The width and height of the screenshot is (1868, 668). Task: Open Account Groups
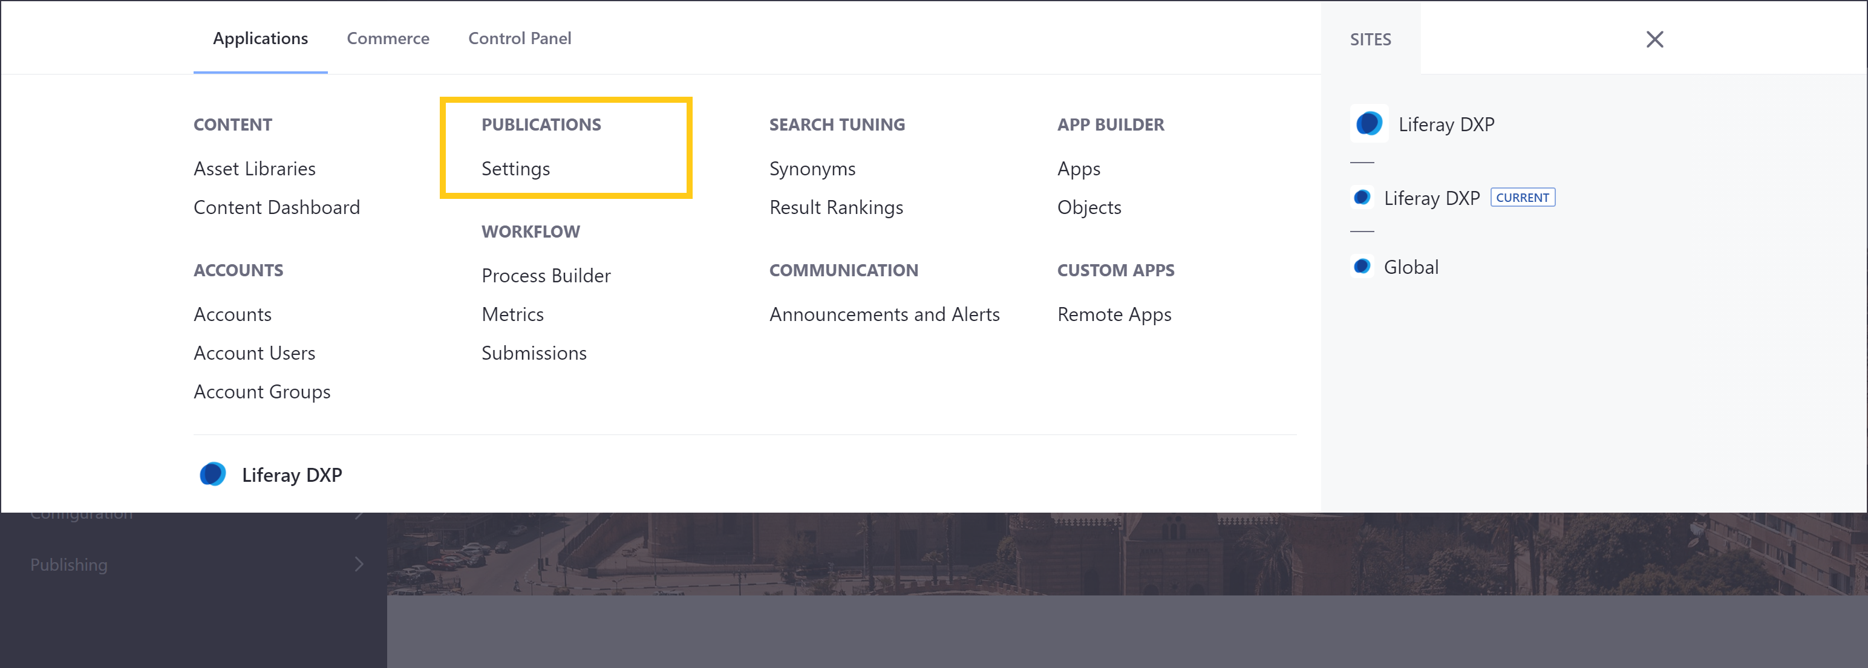click(x=262, y=392)
